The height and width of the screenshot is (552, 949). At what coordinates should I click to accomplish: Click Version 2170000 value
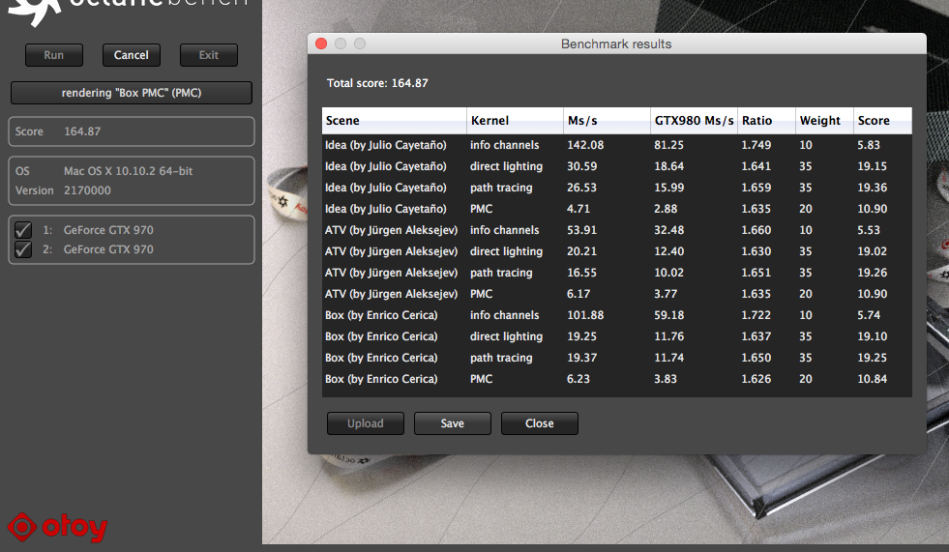click(87, 190)
